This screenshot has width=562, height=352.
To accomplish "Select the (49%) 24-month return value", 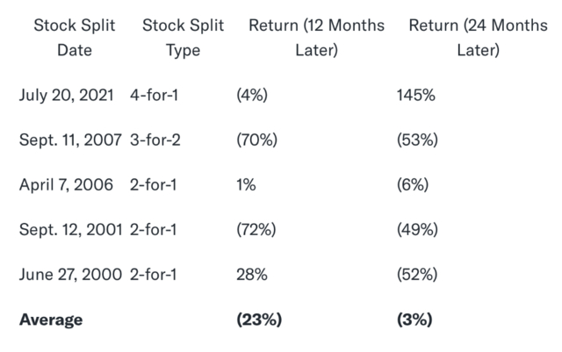I will (x=417, y=229).
